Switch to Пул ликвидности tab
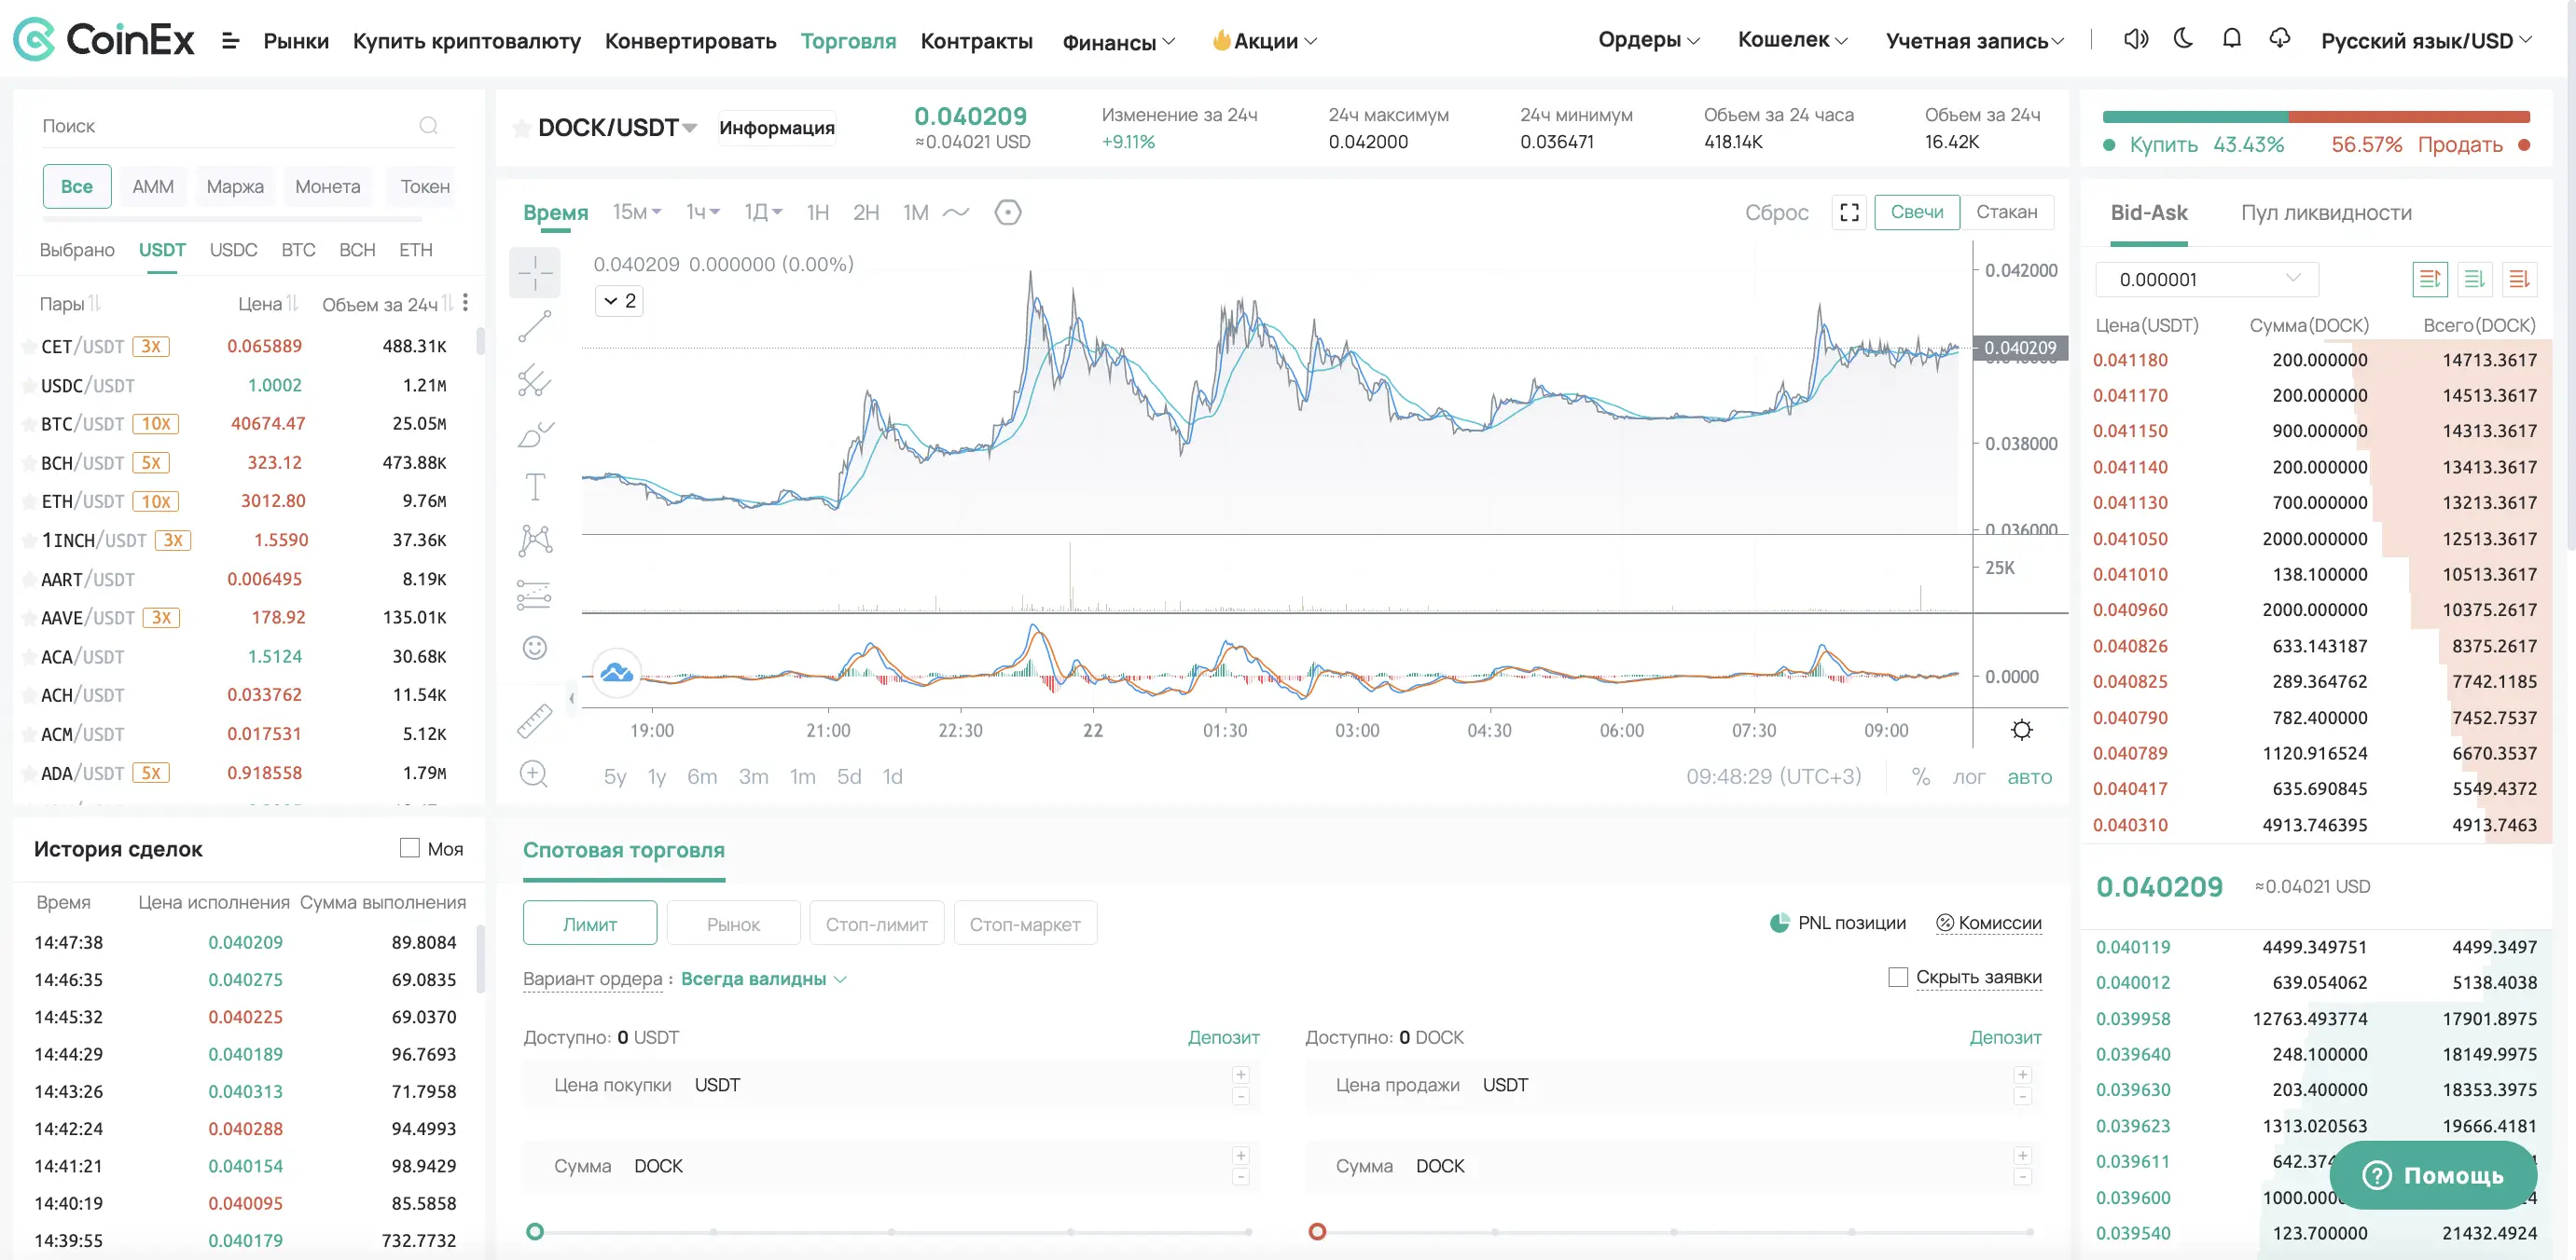The image size is (2576, 1260). click(x=2326, y=212)
